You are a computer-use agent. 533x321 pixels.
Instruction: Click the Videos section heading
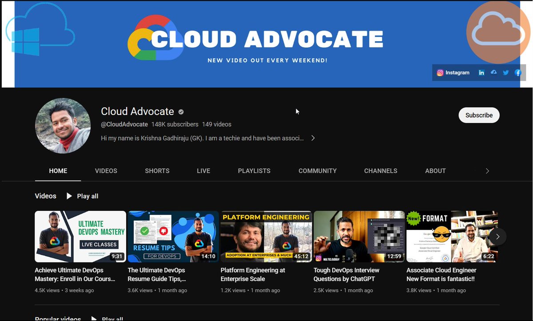pyautogui.click(x=46, y=196)
